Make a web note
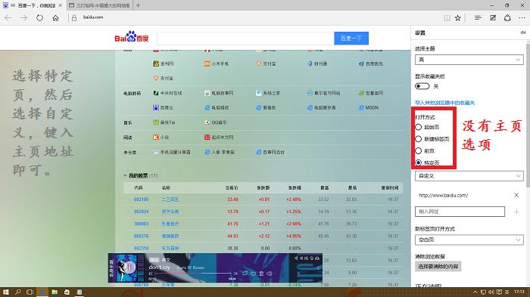This screenshot has height=297, width=530. [x=493, y=18]
